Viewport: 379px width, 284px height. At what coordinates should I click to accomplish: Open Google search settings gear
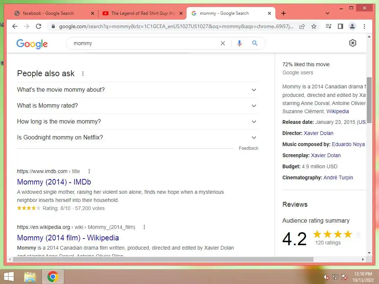[x=353, y=43]
